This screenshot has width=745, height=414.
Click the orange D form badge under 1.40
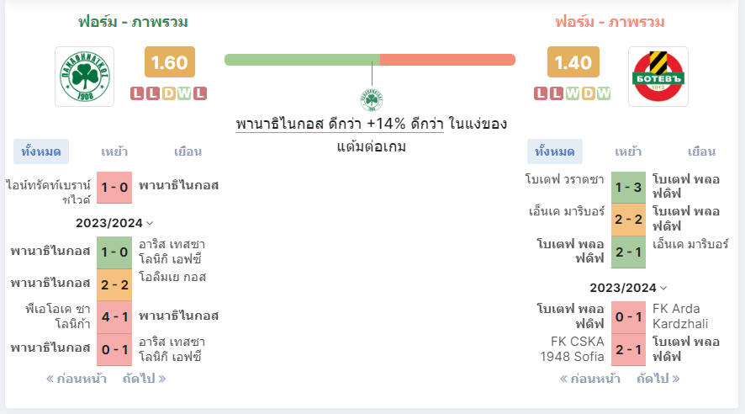click(x=589, y=93)
